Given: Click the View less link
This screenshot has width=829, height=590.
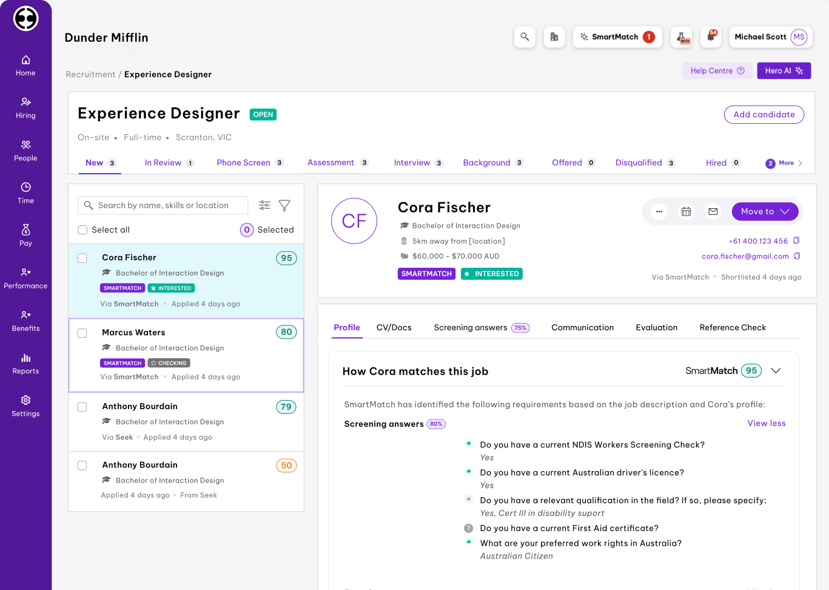Looking at the screenshot, I should [766, 424].
